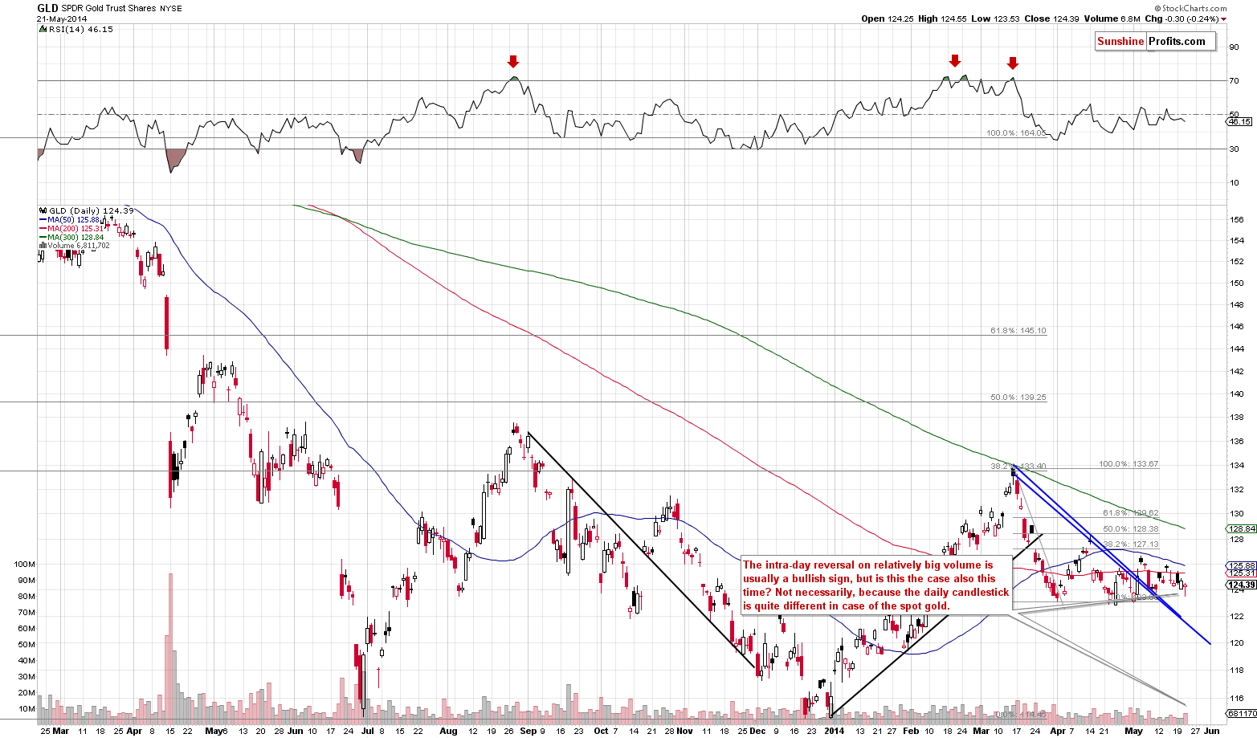Click the 'SPDR Gold Trust Shares' name

(x=108, y=8)
